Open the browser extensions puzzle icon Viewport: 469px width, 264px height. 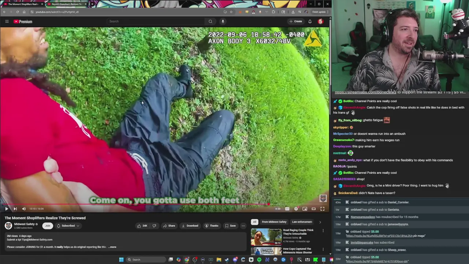273,12
